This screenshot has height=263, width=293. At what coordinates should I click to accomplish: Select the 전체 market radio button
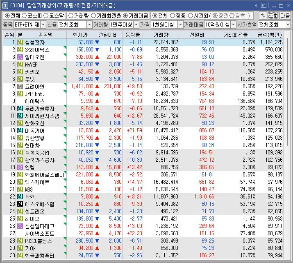[7, 16]
